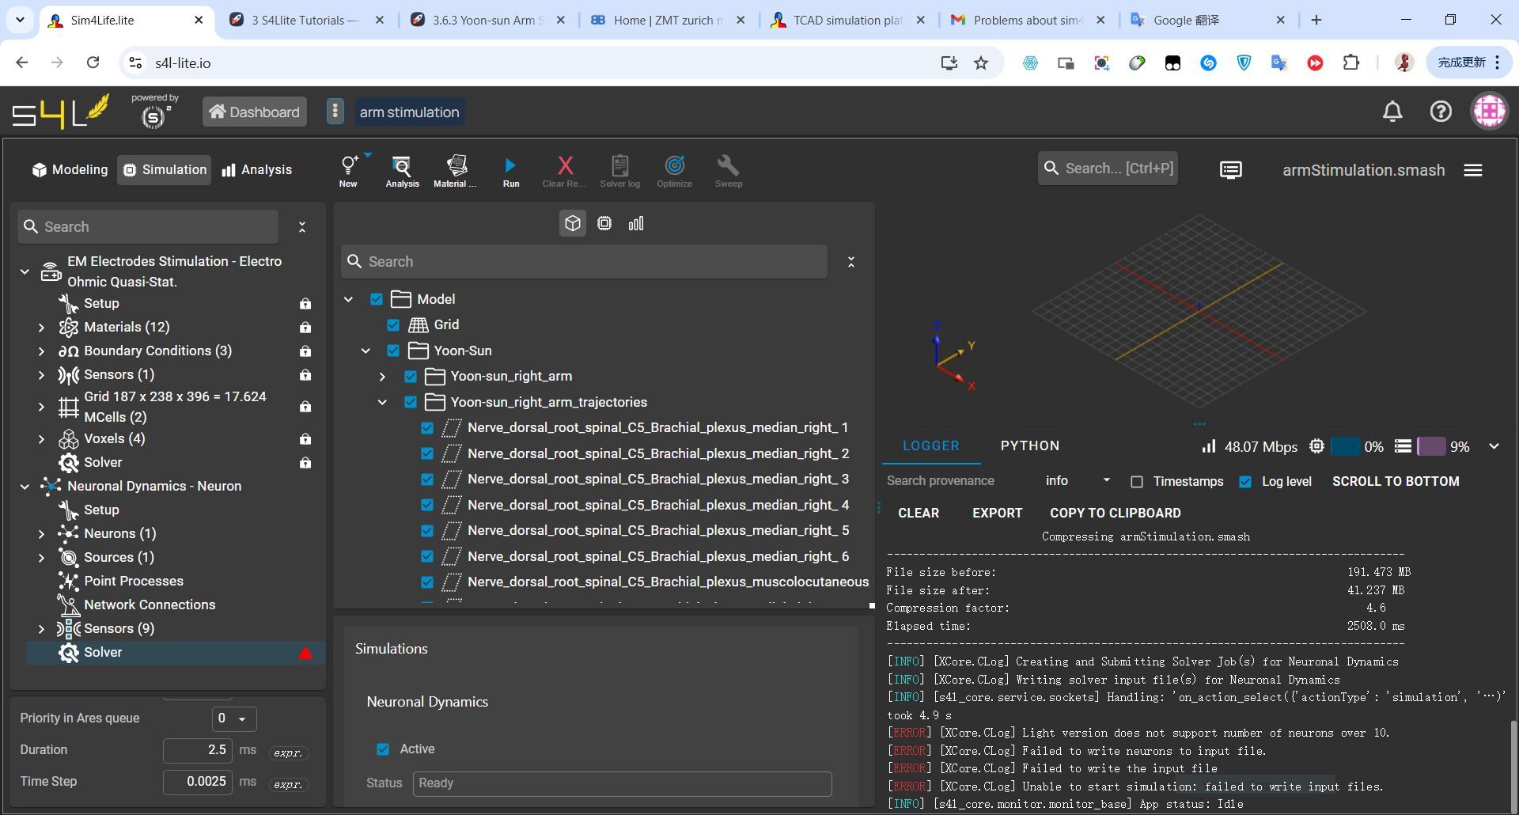This screenshot has height=815, width=1519.
Task: Expand the Neurons (1) node
Action: [41, 534]
